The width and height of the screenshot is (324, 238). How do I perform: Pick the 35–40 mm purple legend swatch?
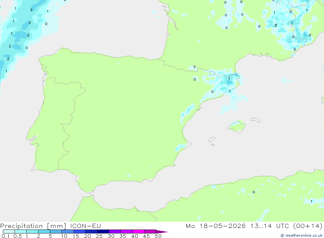[127, 232]
